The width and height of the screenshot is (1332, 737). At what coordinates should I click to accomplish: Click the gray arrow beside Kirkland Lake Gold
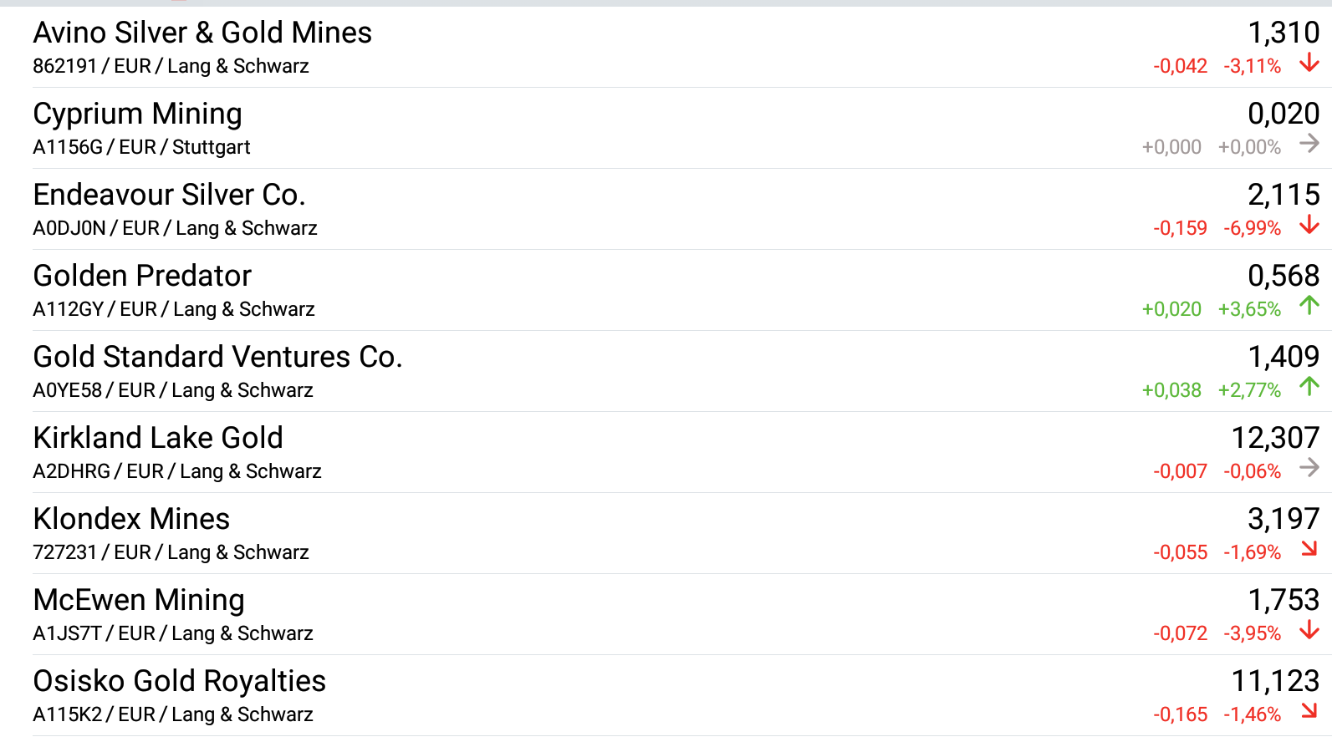tap(1309, 468)
